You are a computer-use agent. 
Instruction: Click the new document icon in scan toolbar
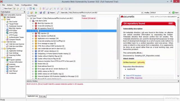[28, 13]
